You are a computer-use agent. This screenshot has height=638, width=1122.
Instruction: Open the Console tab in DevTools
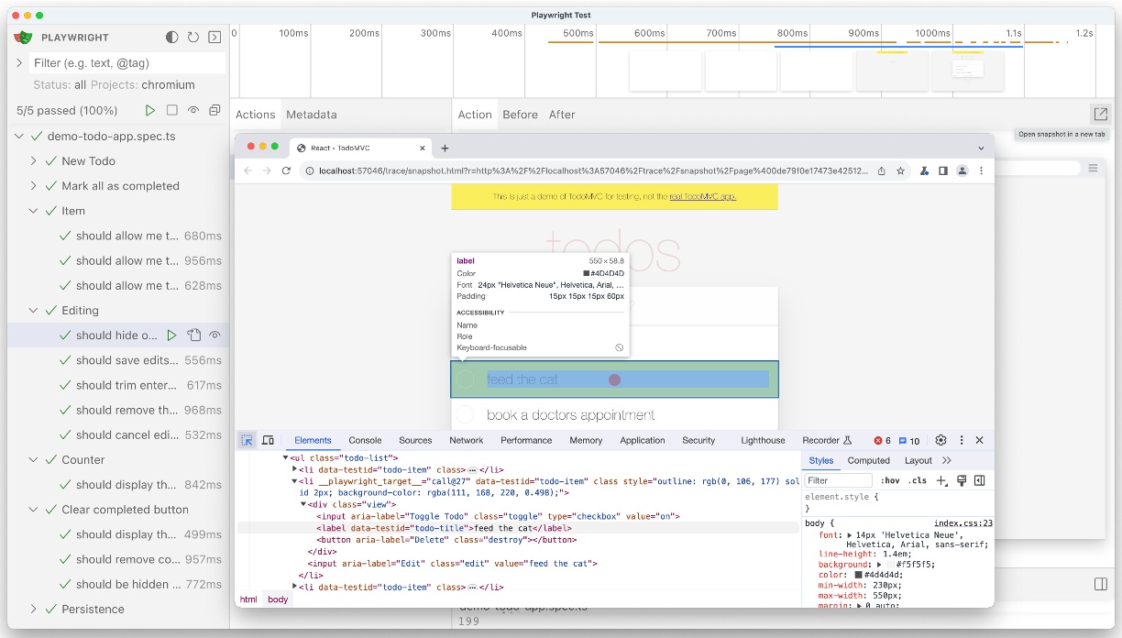pyautogui.click(x=365, y=440)
